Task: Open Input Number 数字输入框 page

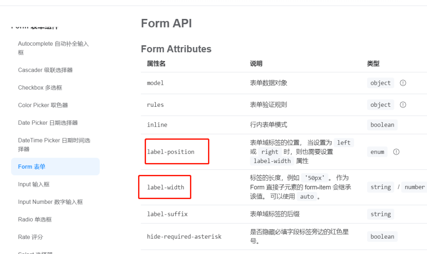Action: 51,202
